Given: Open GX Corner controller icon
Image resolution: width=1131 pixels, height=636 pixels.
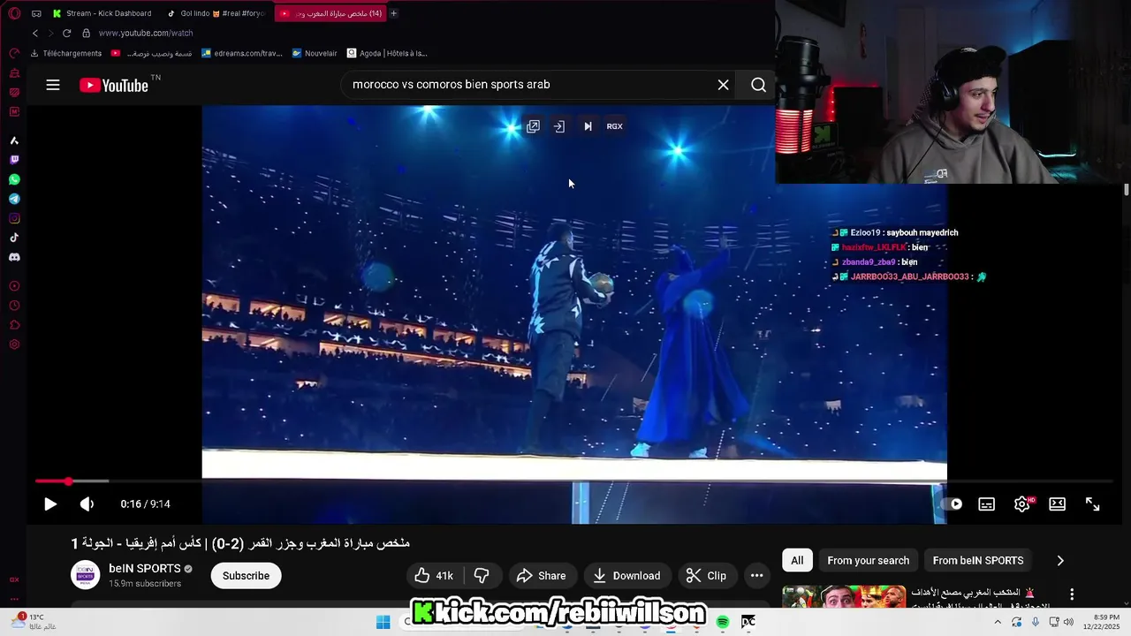Looking at the screenshot, I should point(14,53).
